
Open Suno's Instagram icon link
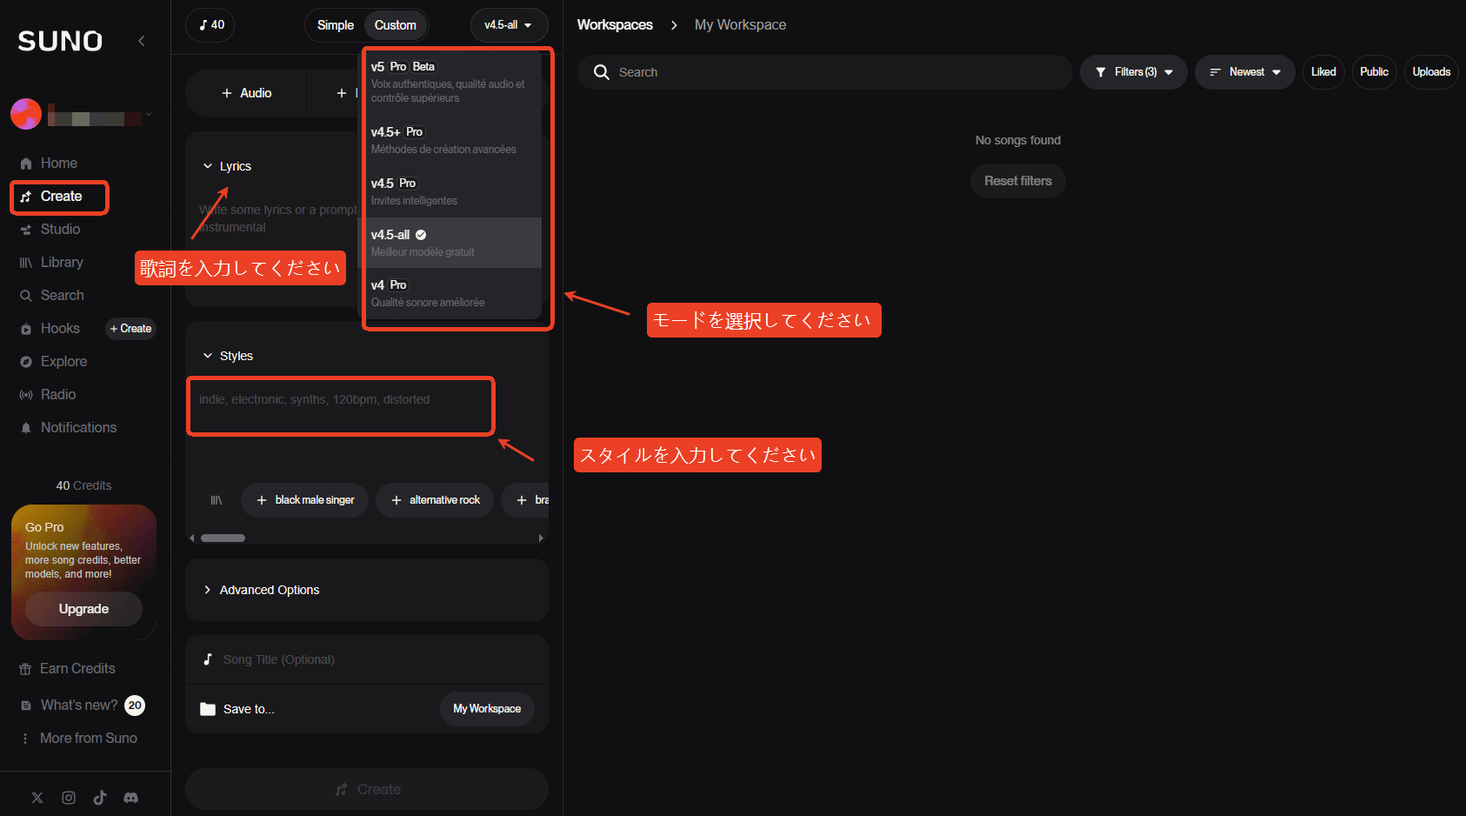69,798
